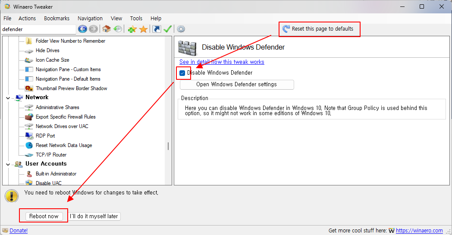Viewport: 452px width, 235px height.
Task: Click the Hide Drives drive icon
Action: (29, 51)
